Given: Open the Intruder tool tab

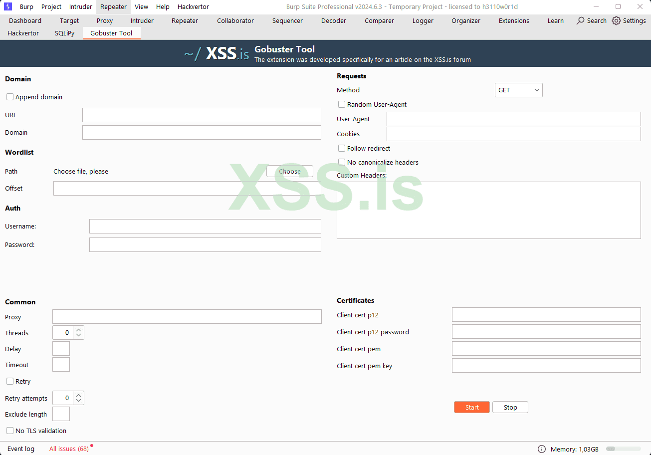Looking at the screenshot, I should (142, 20).
